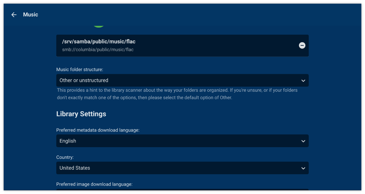The image size is (365, 194).
Task: Click the Music folder structure label
Action: [80, 70]
